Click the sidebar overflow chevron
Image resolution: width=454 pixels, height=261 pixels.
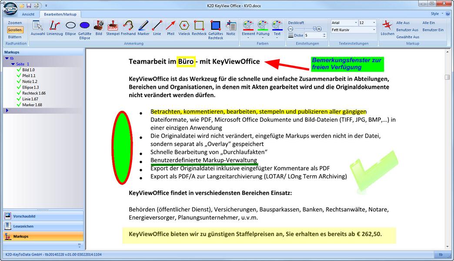(79, 245)
